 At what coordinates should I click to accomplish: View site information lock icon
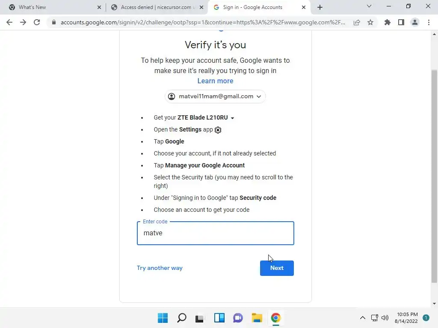(x=54, y=22)
